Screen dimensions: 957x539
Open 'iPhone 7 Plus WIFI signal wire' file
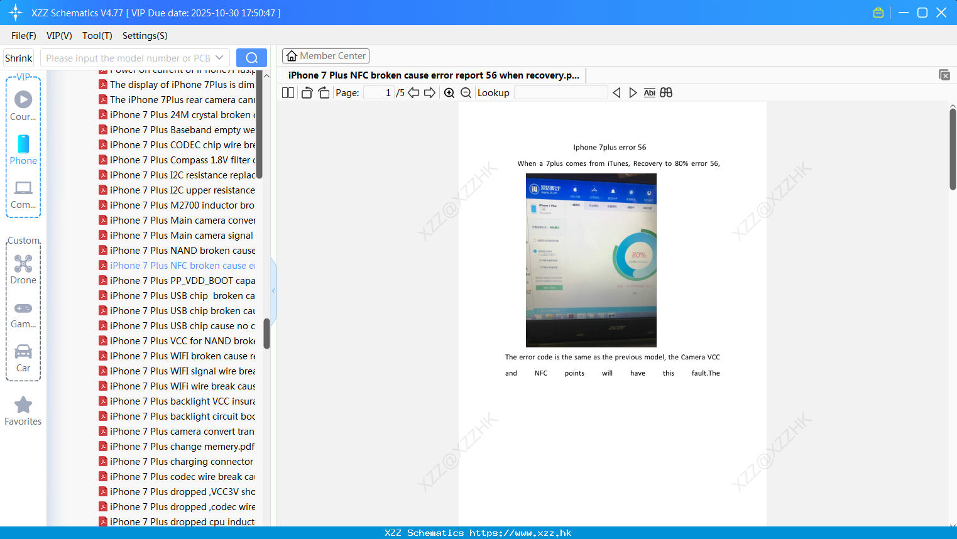click(x=177, y=371)
